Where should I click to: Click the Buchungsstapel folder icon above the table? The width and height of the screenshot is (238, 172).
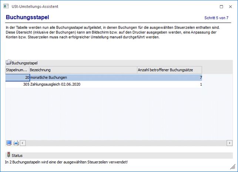pos(8,63)
